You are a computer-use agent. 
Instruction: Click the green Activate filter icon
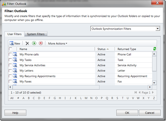point(34,43)
